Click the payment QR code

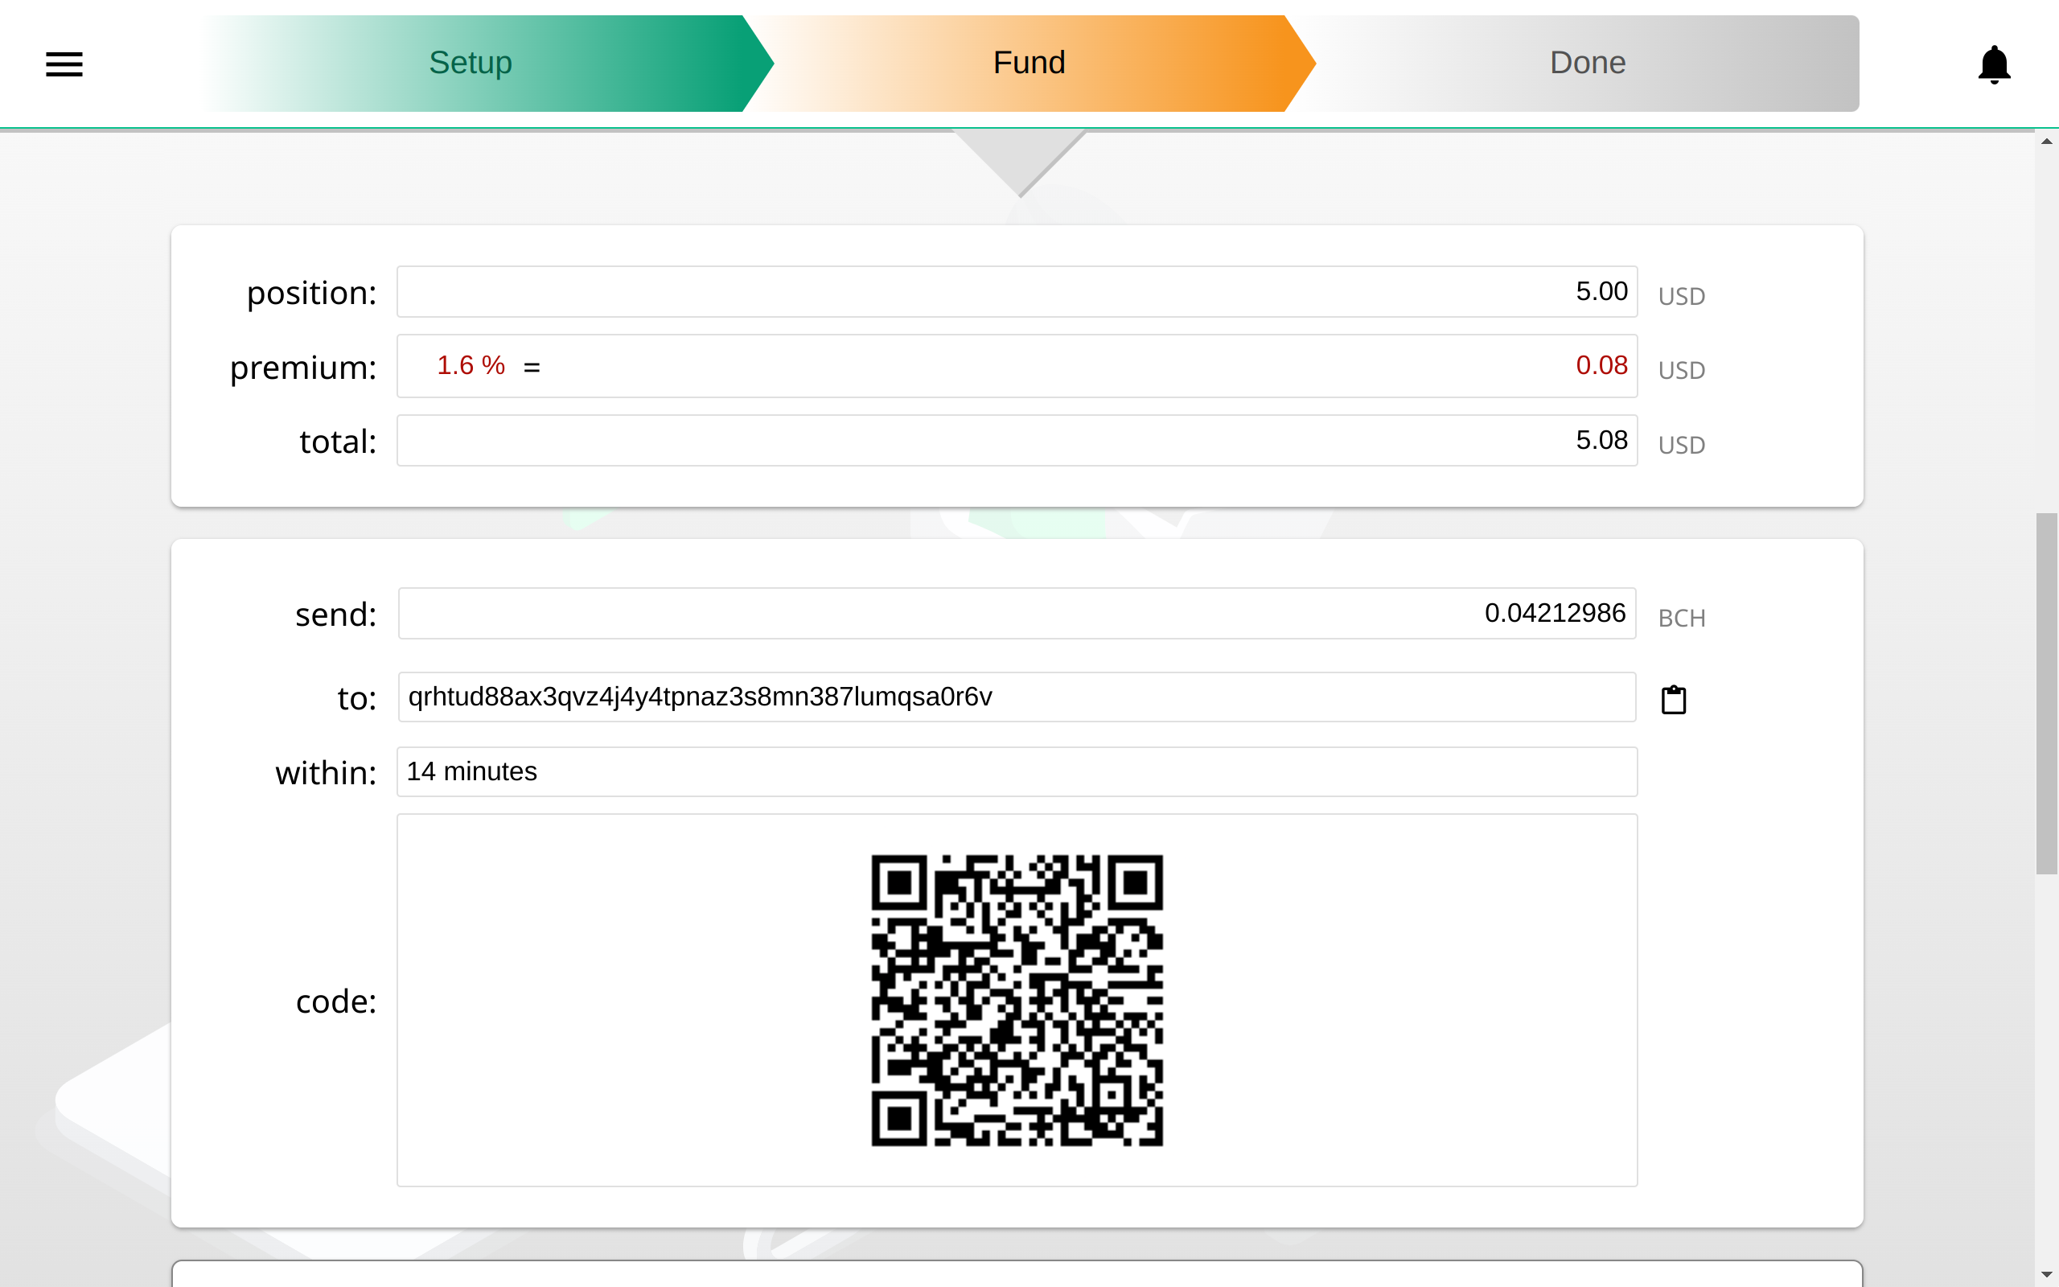click(x=1017, y=1000)
